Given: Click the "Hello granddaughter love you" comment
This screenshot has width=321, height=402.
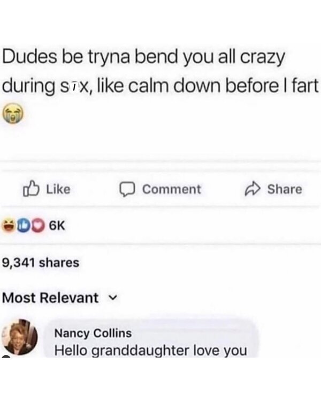Looking at the screenshot, I should pyautogui.click(x=151, y=351).
